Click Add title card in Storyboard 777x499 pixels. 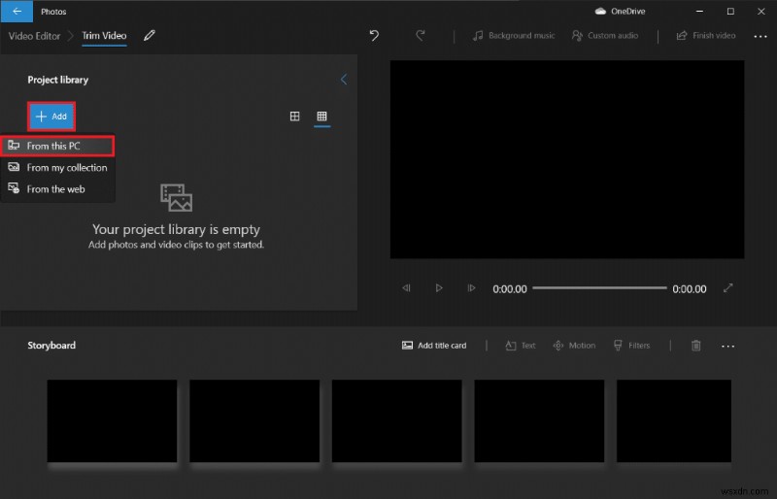pos(434,346)
